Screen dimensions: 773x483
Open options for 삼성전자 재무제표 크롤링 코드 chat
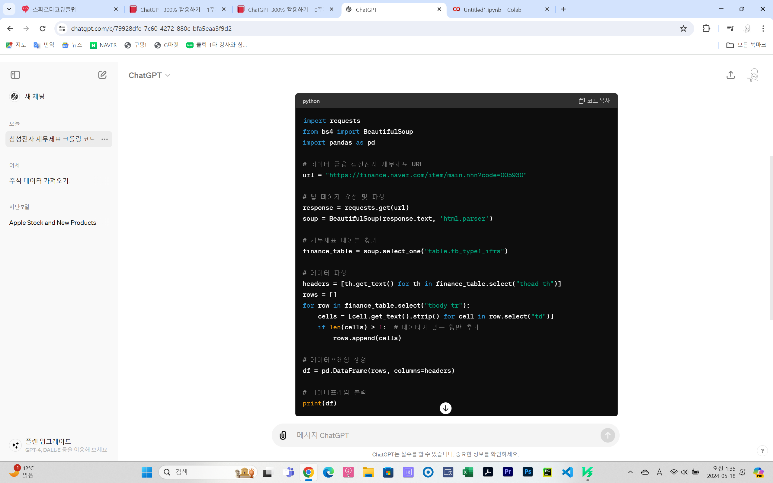coord(104,139)
